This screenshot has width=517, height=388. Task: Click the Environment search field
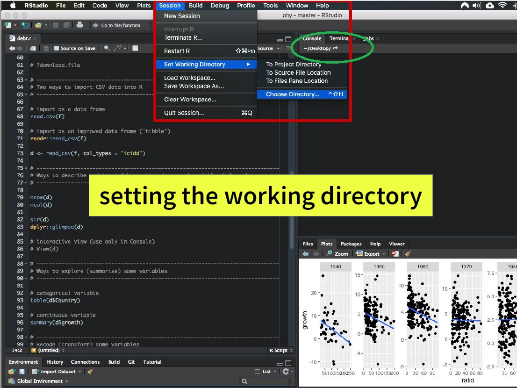pos(266,381)
